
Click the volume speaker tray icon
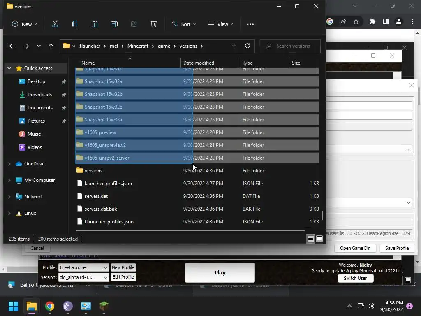(x=371, y=306)
